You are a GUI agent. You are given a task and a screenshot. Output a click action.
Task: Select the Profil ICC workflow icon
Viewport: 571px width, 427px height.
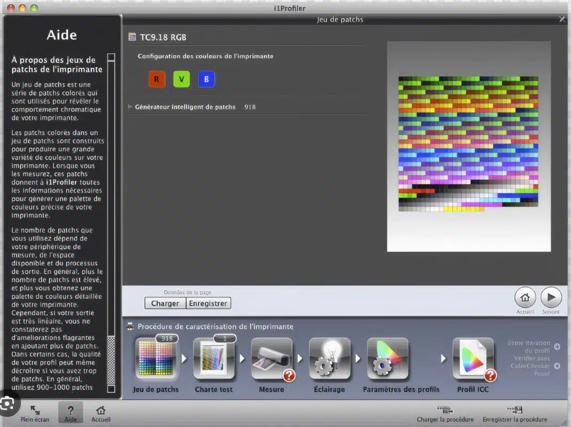pyautogui.click(x=473, y=359)
